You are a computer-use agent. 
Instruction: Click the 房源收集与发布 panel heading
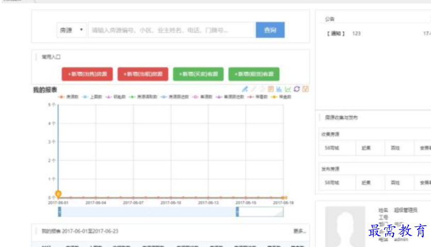(341, 118)
